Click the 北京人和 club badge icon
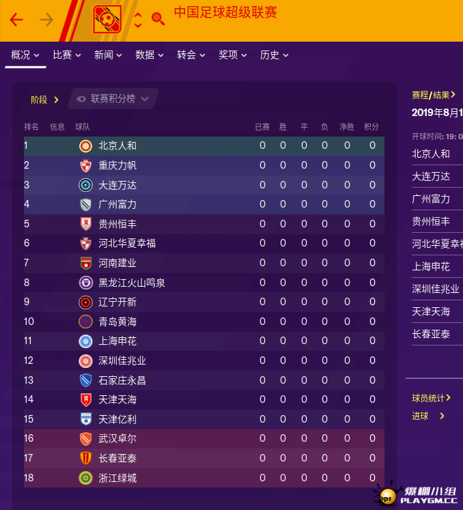Image resolution: width=463 pixels, height=510 pixels. (85, 145)
